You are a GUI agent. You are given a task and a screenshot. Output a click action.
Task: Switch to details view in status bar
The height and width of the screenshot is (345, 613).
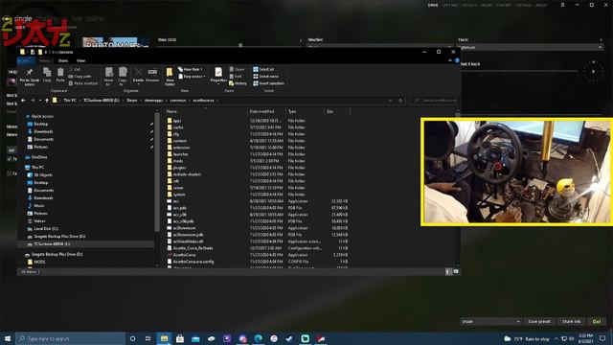[x=448, y=271]
